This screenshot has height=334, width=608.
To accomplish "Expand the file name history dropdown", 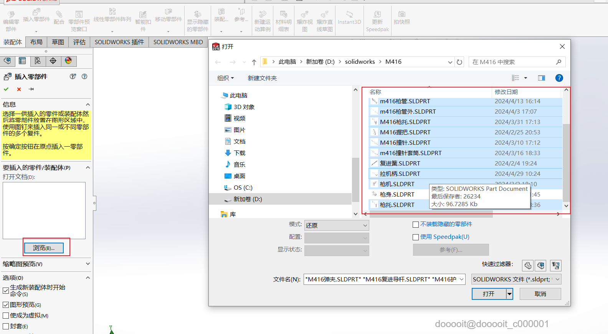I will [x=461, y=279].
